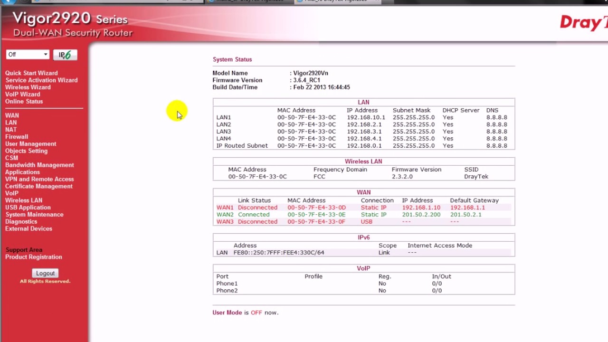Open User Management menu
Screen dimensions: 608x342
[30, 144]
